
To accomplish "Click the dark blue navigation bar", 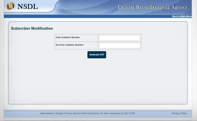I will tap(91, 16).
